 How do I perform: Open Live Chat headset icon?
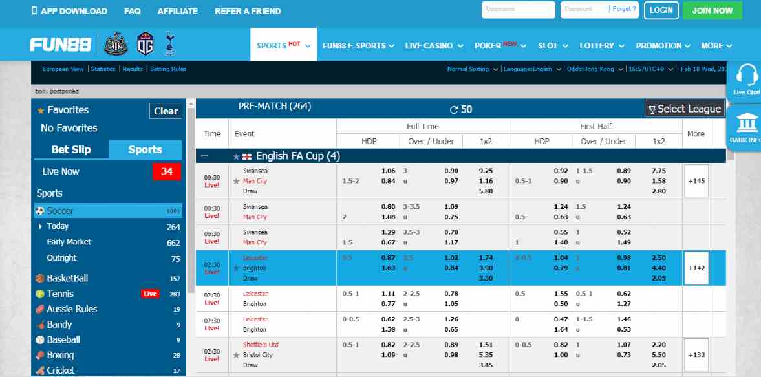(746, 75)
